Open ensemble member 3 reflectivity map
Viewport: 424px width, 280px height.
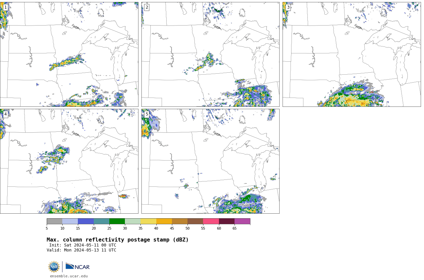coord(351,54)
